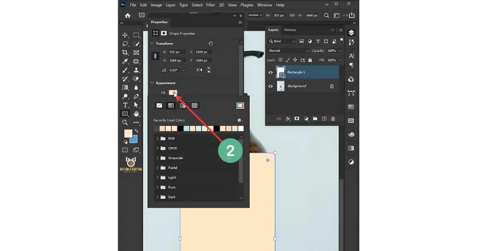Select the Blur tool
This screenshot has width=477, height=251.
[136, 88]
